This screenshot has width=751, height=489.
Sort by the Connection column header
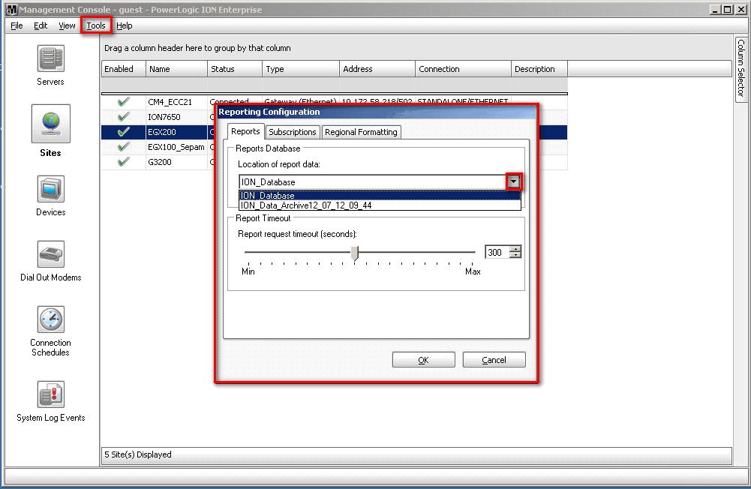tap(464, 69)
